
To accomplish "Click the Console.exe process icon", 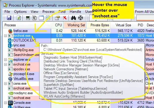I will [x=10, y=103].
